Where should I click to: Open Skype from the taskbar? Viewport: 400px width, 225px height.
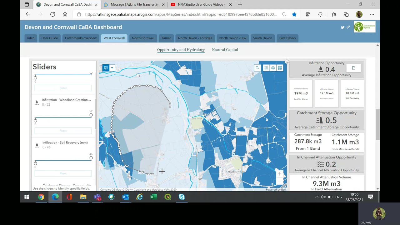pos(182,197)
